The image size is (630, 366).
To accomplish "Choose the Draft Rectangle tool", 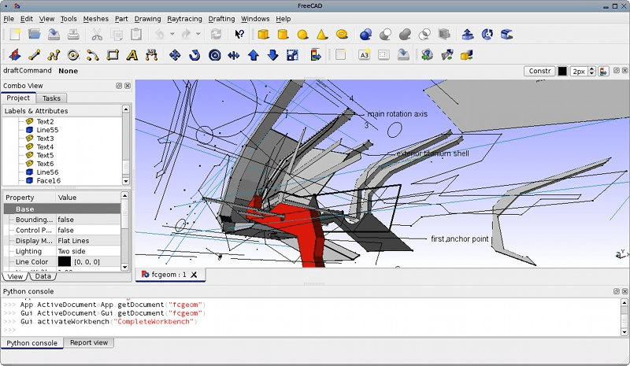I will coord(113,55).
